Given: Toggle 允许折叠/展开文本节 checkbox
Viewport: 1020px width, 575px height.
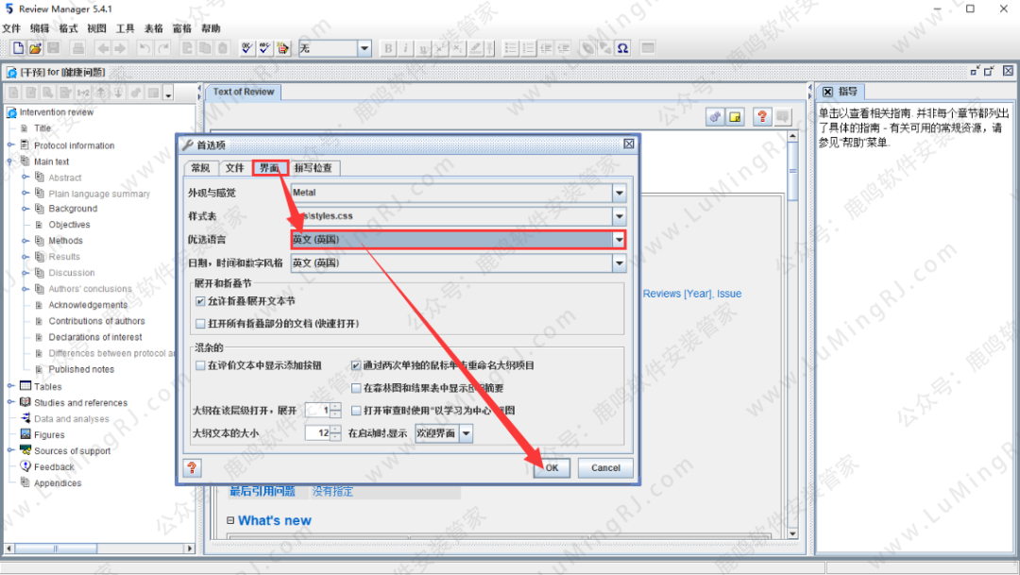Looking at the screenshot, I should pyautogui.click(x=200, y=301).
